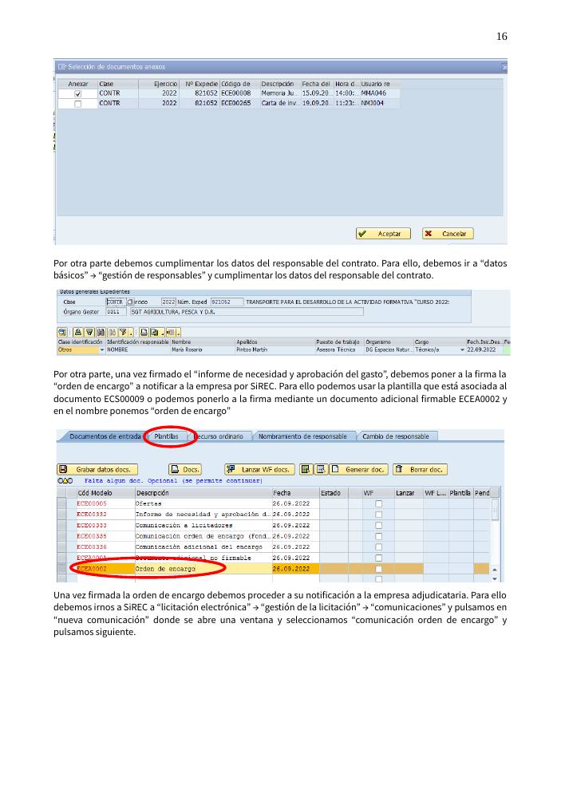Open the Otros clase identificación dropdown
This screenshot has width=561, height=793.
(x=101, y=349)
